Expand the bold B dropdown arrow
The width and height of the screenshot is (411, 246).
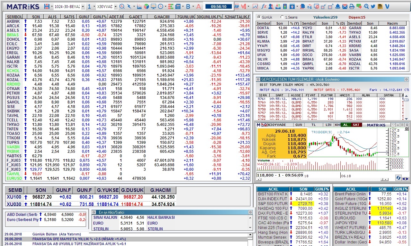(x=193, y=6)
